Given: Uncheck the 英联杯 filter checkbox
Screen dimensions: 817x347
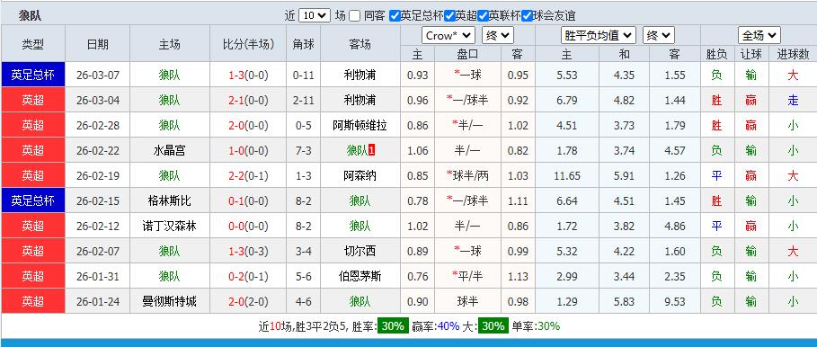Looking at the screenshot, I should (x=483, y=15).
